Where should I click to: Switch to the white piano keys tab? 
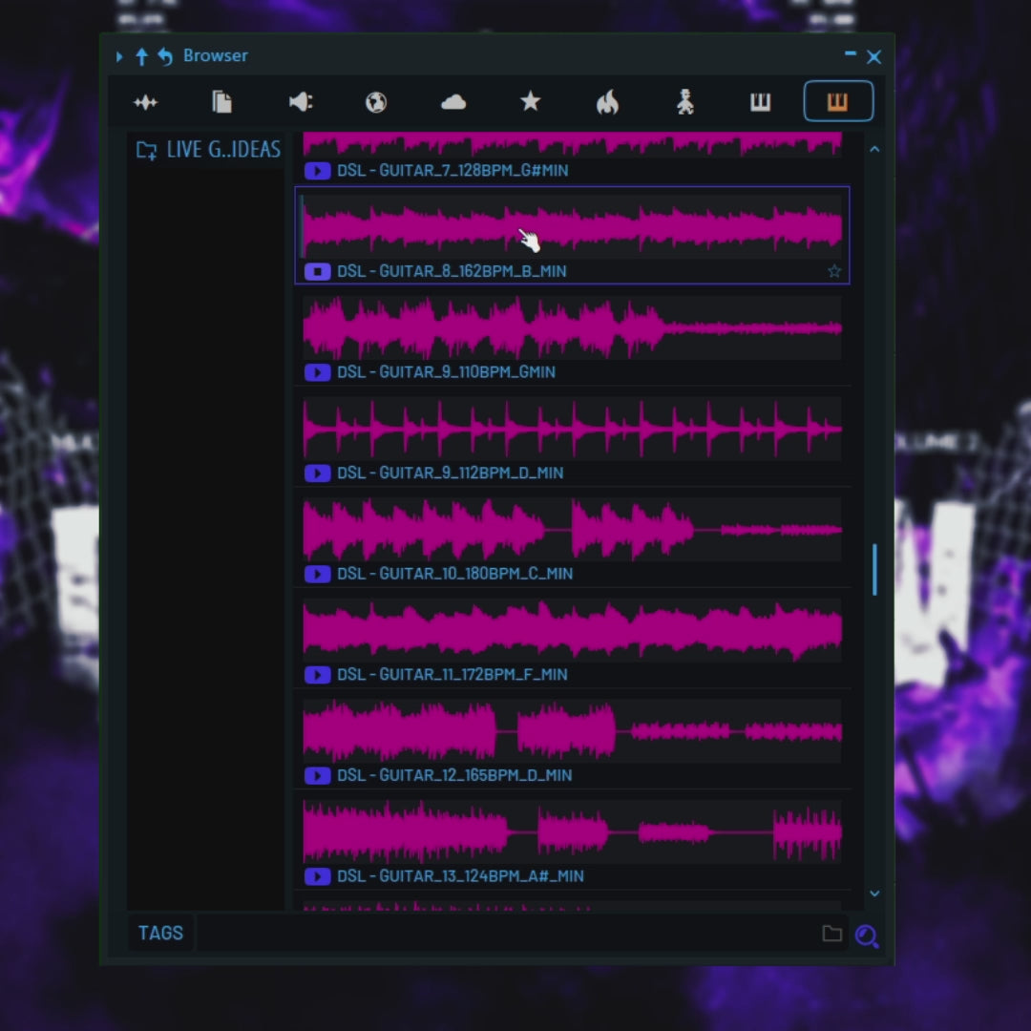tap(761, 102)
